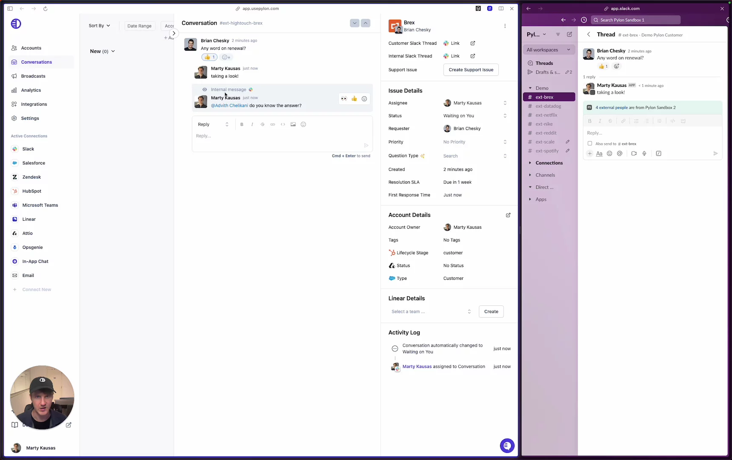The width and height of the screenshot is (732, 460).
Task: Go to Analytics in Pylon sidebar
Action: pos(31,90)
